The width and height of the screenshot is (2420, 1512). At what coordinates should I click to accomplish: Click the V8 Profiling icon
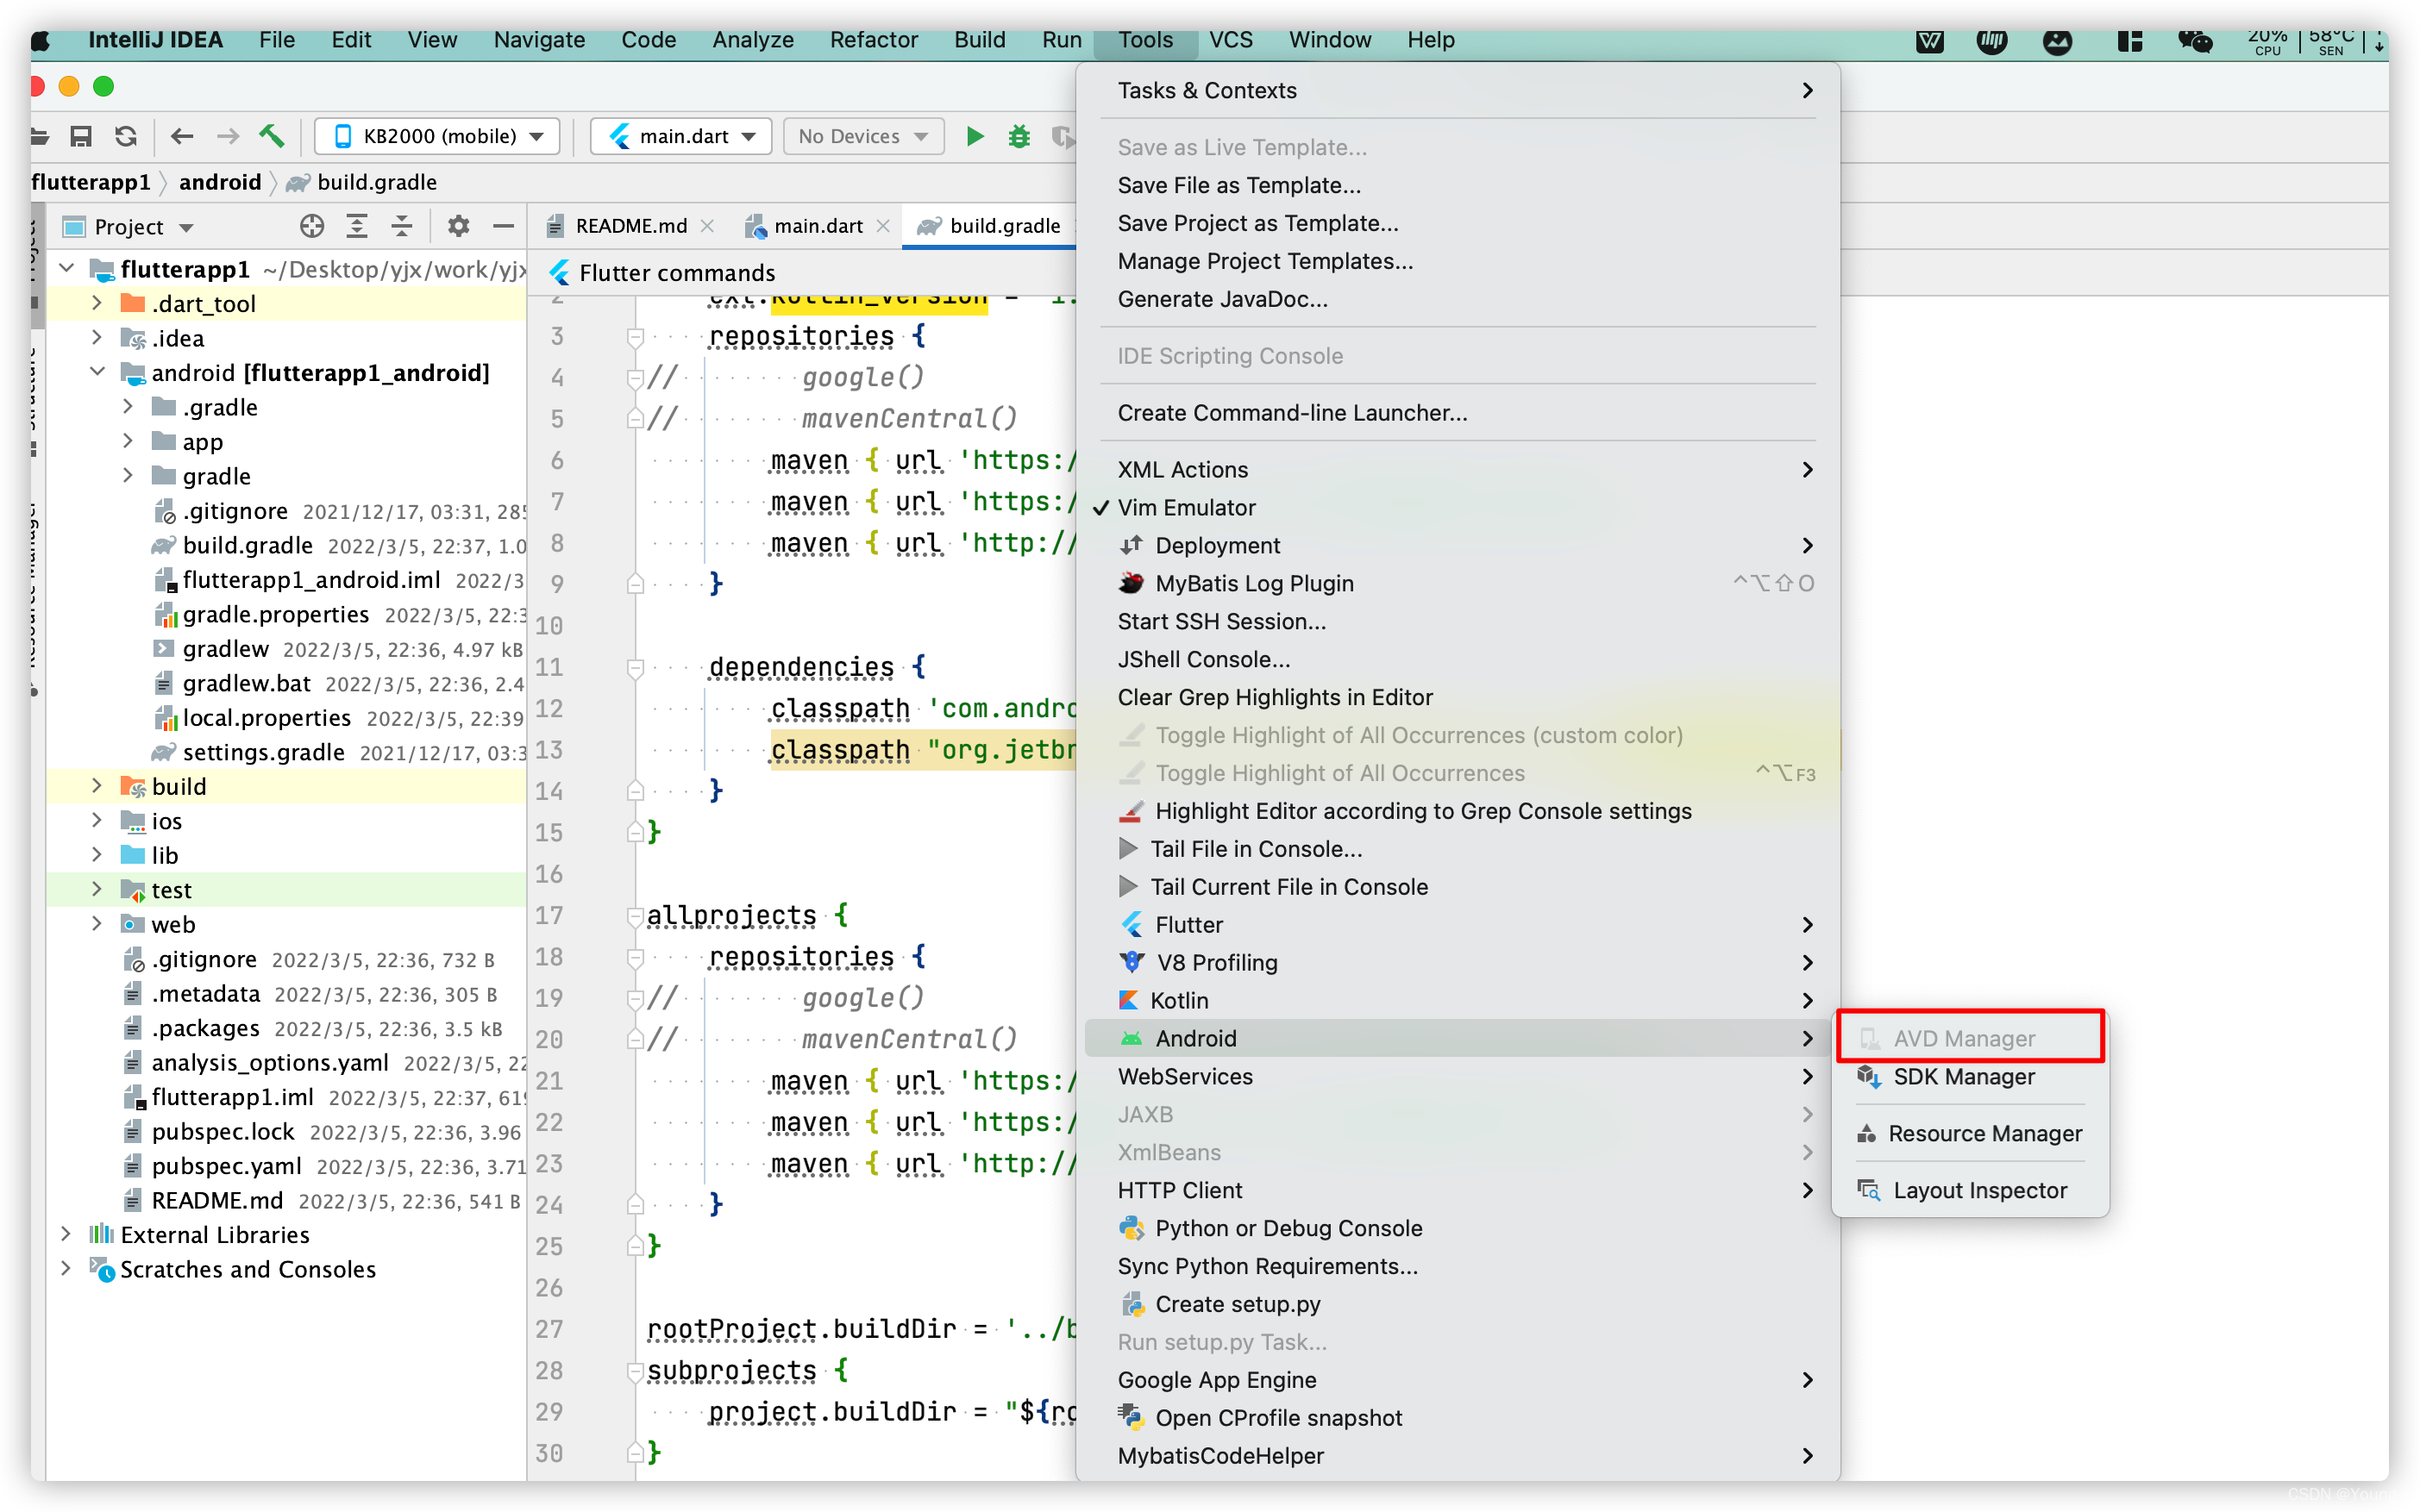click(x=1132, y=963)
